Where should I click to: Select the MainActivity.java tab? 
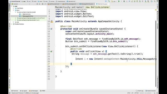[102, 4]
